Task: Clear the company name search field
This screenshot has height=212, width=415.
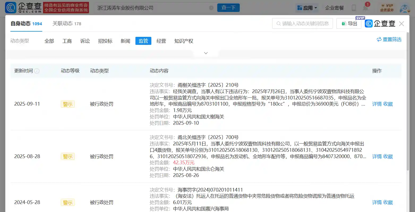Action: click(x=212, y=8)
